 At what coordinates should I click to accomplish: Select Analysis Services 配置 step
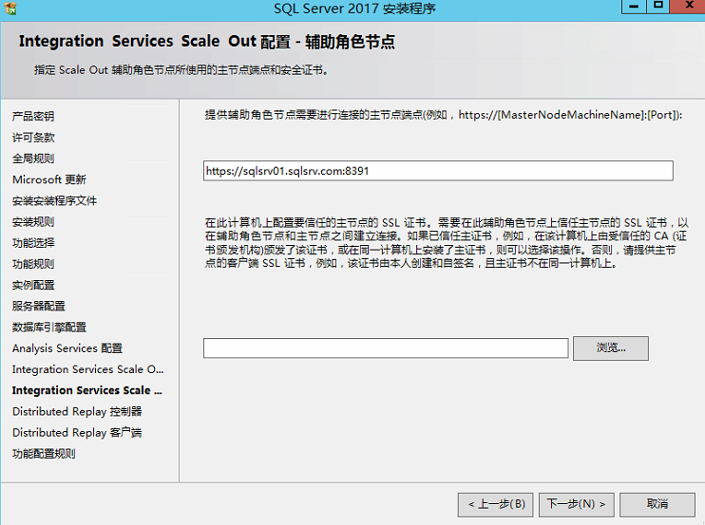point(67,348)
